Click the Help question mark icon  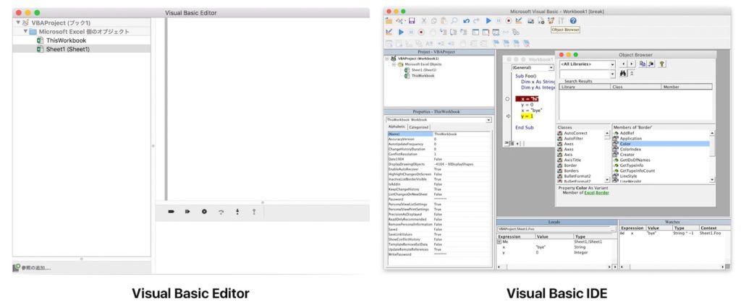pos(572,21)
